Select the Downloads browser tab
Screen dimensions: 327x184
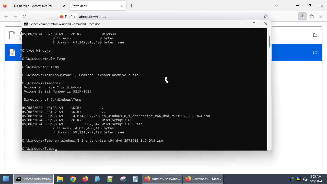[x=97, y=6]
